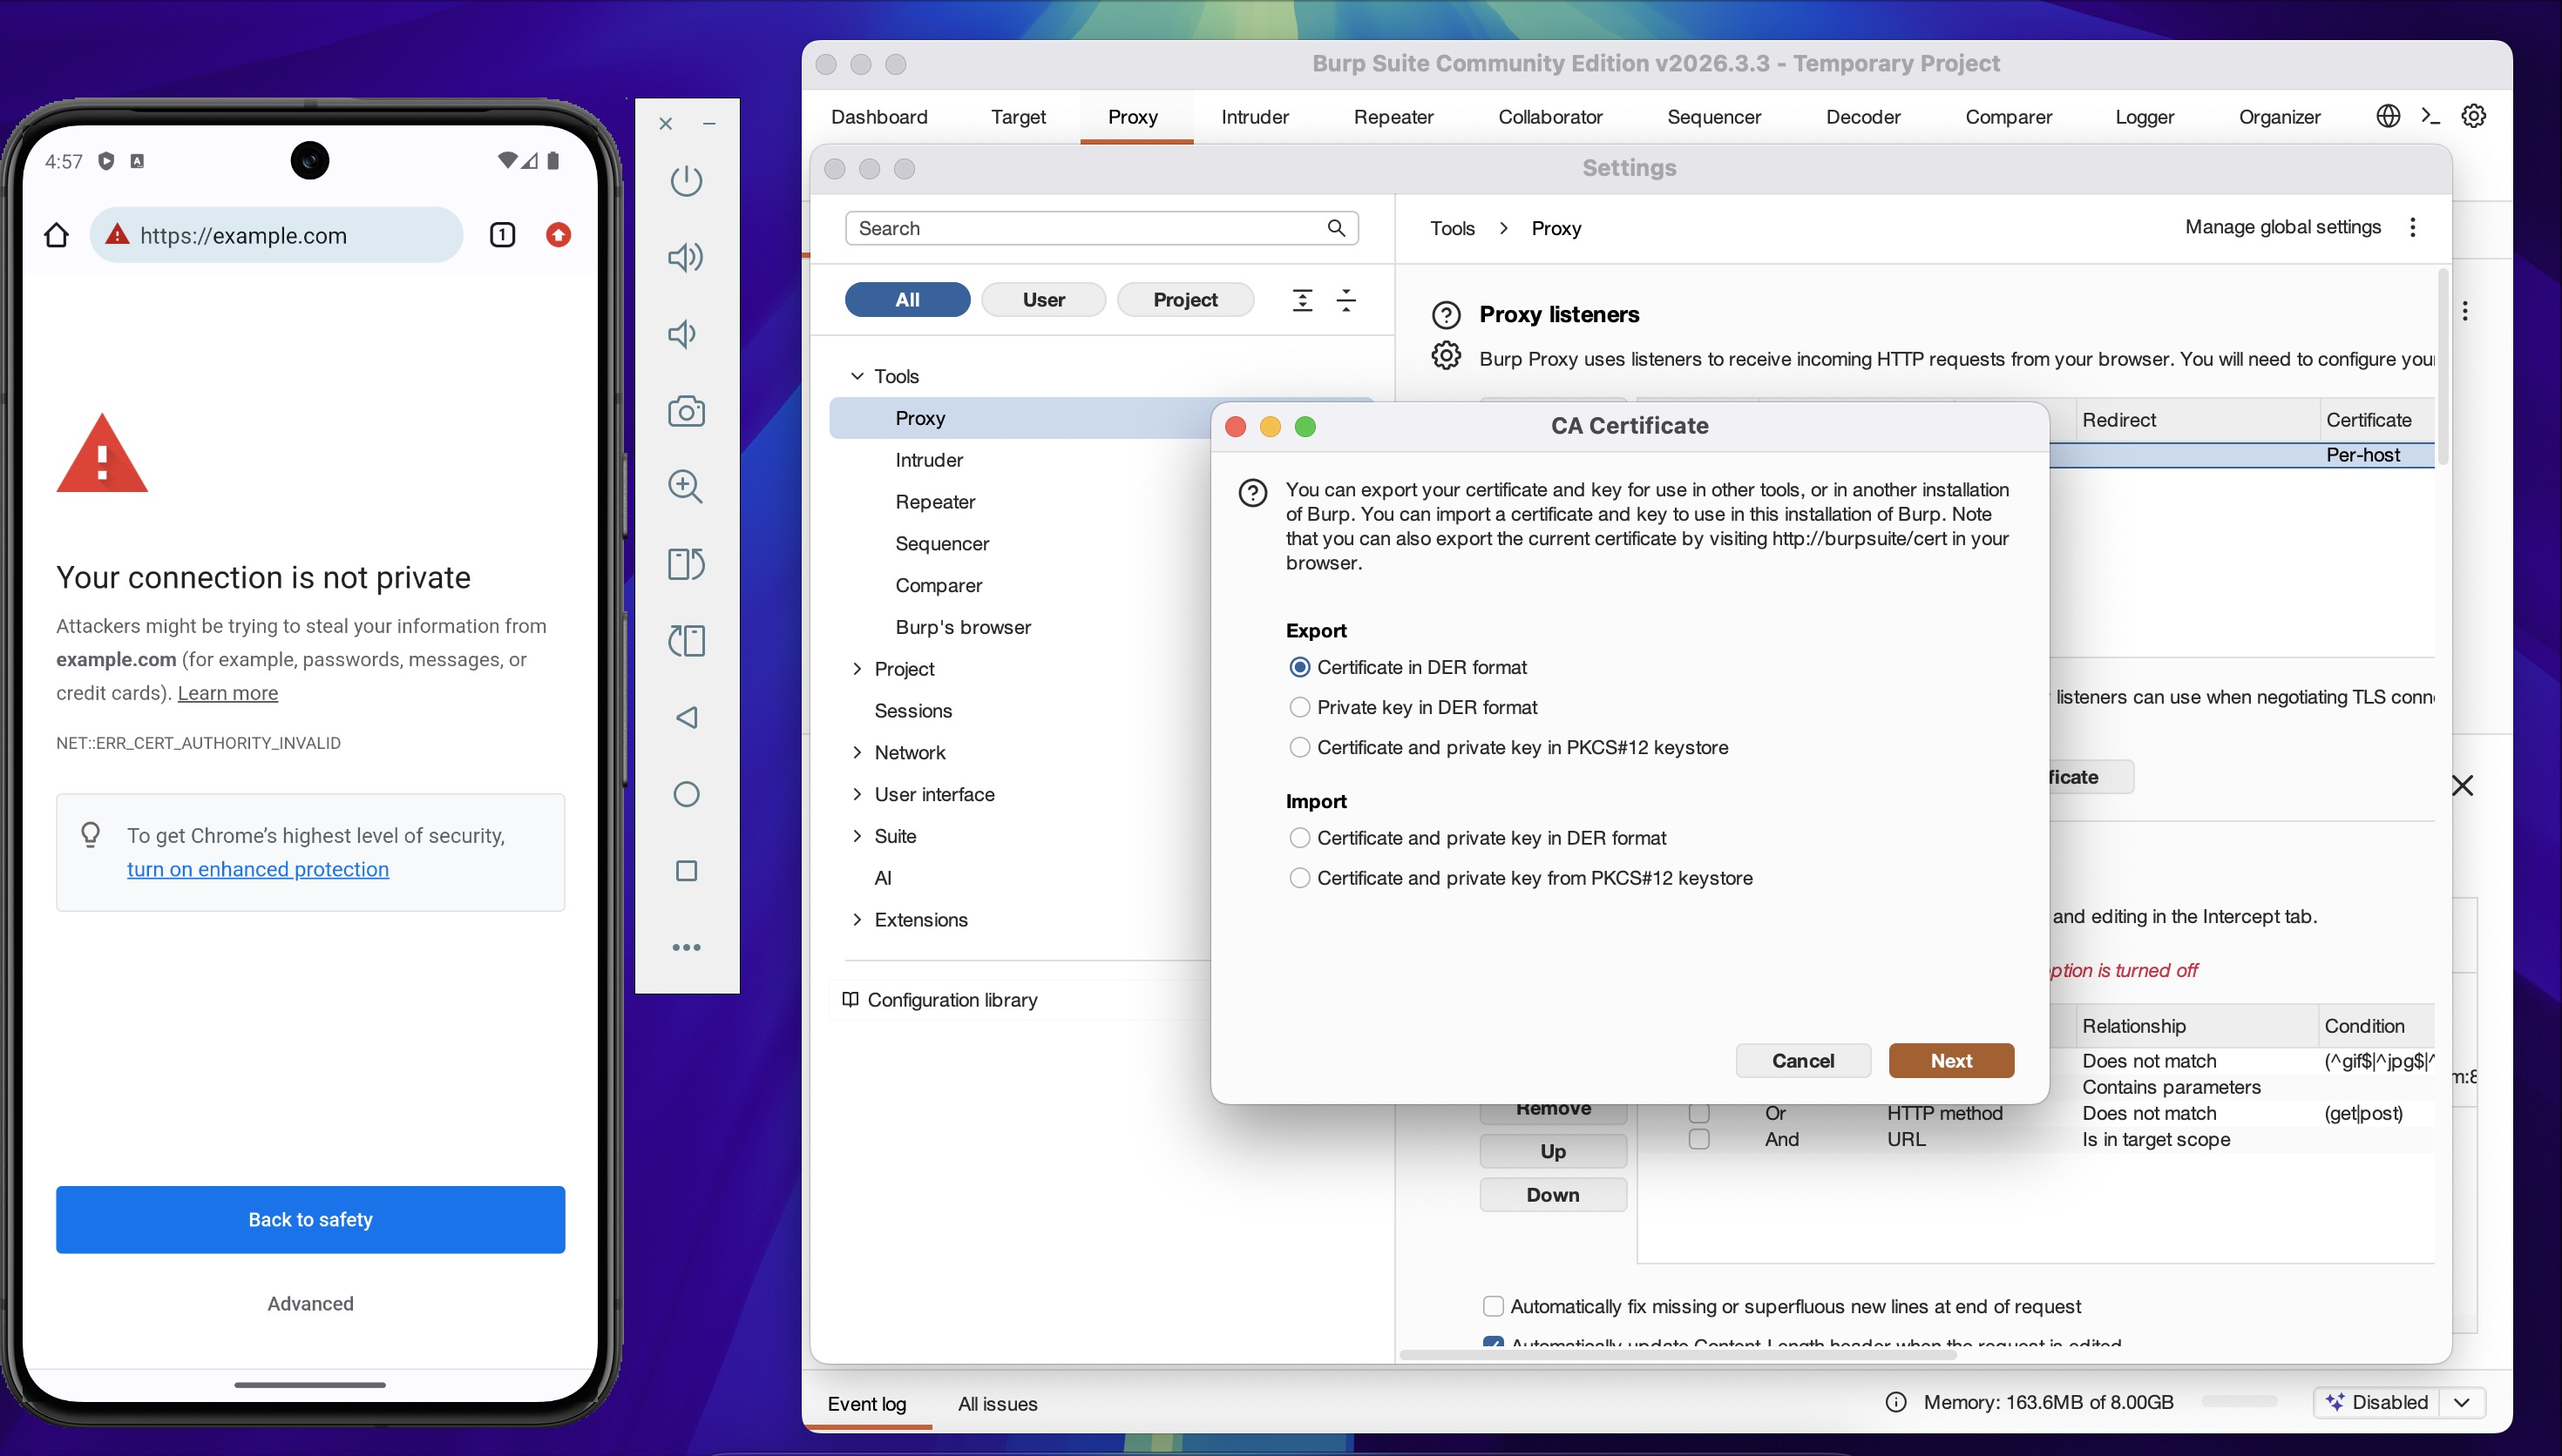Tap the red warning icon in address bar
The height and width of the screenshot is (1456, 2562).
117,234
